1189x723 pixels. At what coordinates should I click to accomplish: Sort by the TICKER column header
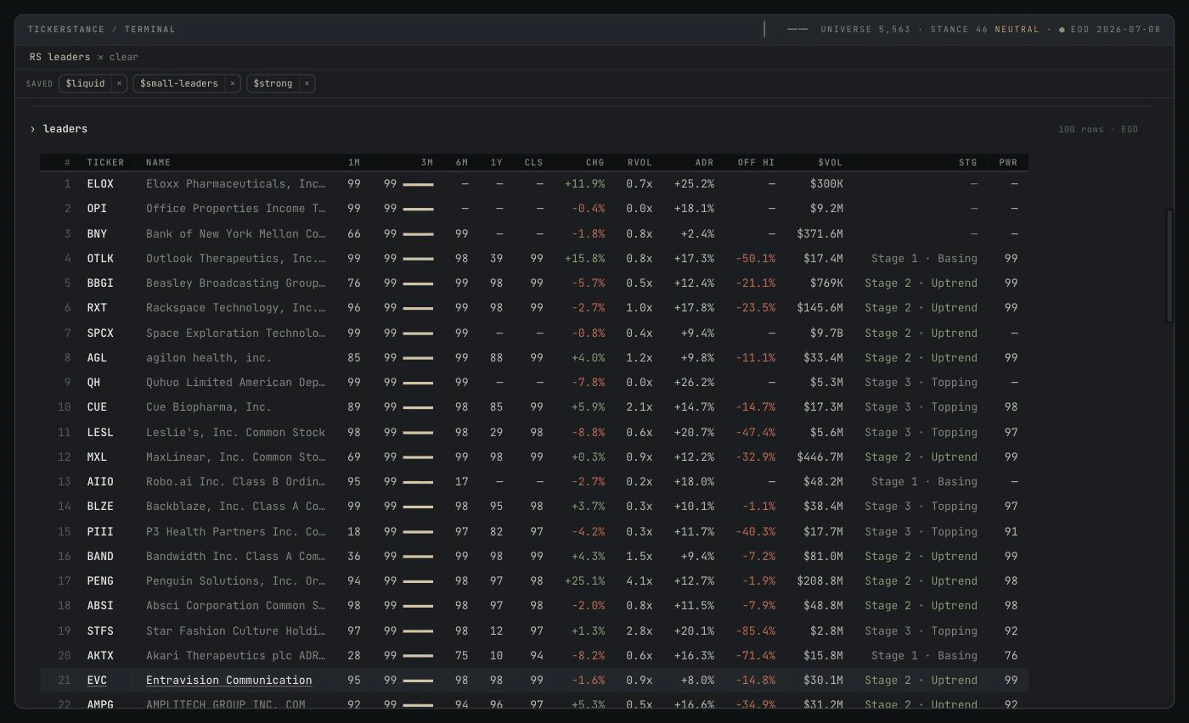[105, 162]
